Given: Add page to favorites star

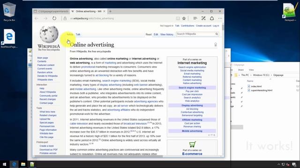Looking at the screenshot, I should [x=184, y=19].
